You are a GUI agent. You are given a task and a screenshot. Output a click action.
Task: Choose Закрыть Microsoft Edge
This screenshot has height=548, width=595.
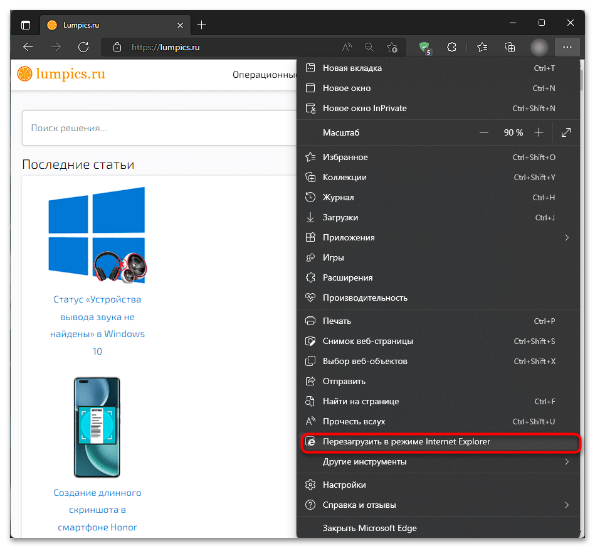[x=438, y=529]
